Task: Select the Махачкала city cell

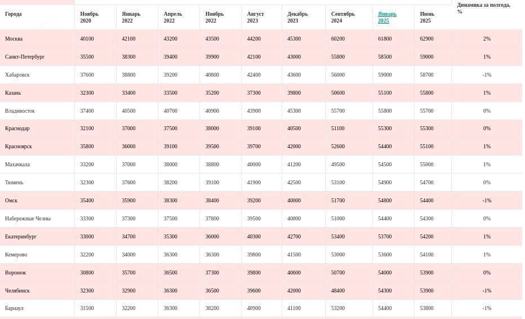Action: pos(17,165)
